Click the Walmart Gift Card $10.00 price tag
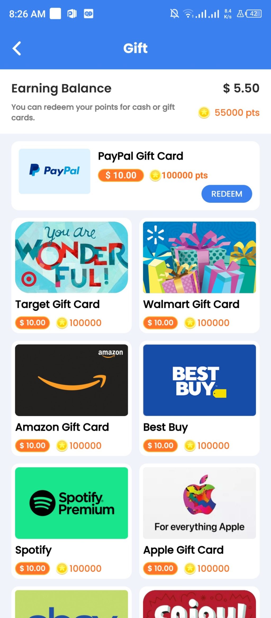Viewport: 271px width, 618px height. click(x=160, y=323)
